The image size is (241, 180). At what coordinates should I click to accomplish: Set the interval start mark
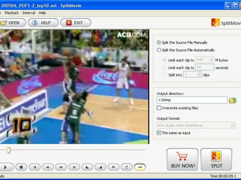pos(87,167)
